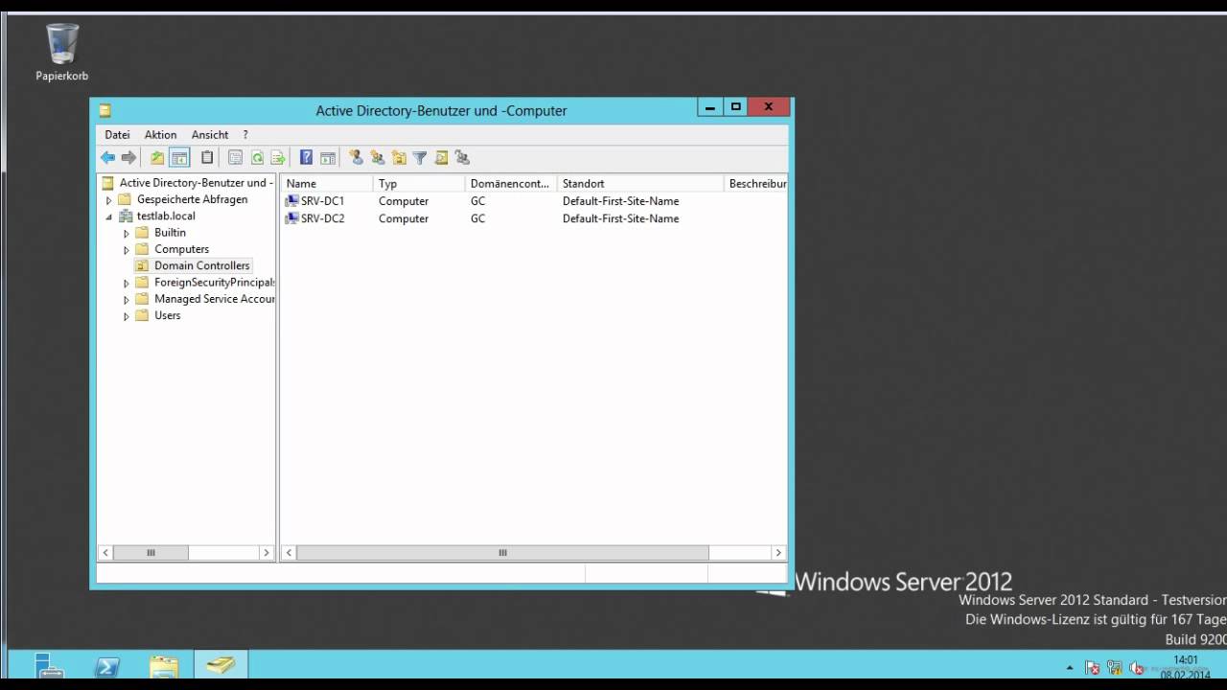Image resolution: width=1227 pixels, height=690 pixels.
Task: Click Default-First-Site-Name in SRV-DC2 row
Action: [x=620, y=218]
